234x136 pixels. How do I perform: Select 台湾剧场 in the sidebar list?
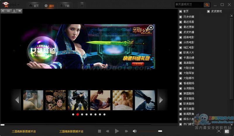pyautogui.click(x=189, y=88)
